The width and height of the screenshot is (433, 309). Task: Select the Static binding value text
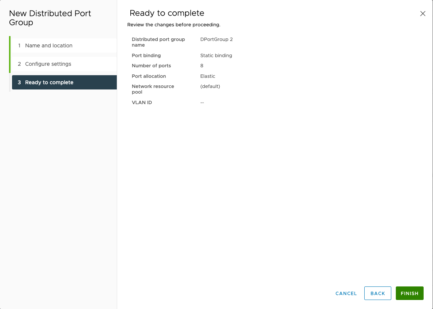[216, 55]
